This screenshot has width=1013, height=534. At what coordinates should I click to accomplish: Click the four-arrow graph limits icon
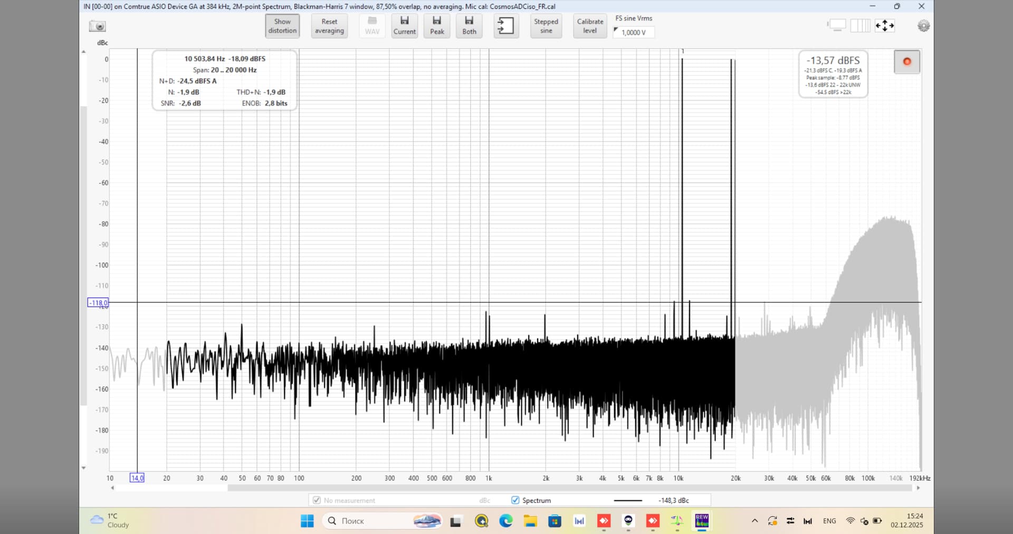click(885, 25)
